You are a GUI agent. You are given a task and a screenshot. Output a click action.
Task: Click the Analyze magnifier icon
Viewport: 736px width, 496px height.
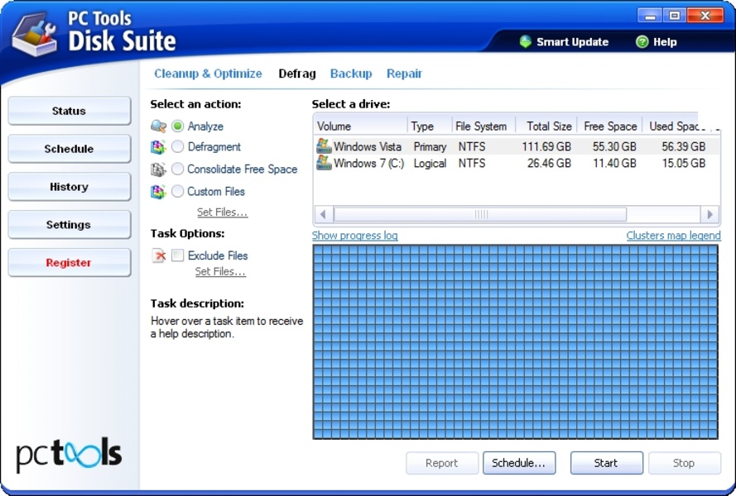158,126
